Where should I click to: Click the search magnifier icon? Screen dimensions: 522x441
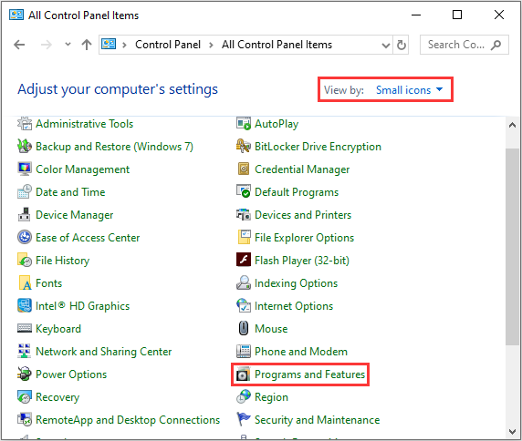[496, 45]
